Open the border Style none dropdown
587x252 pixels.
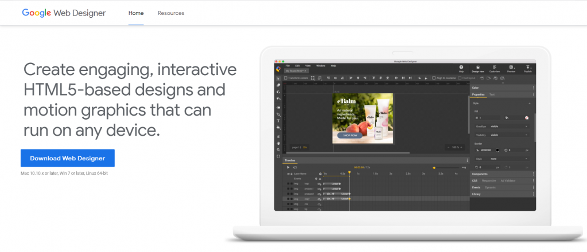502,159
